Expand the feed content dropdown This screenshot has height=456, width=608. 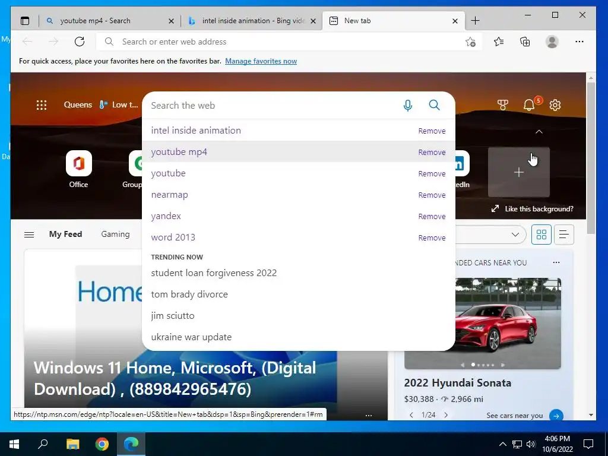click(515, 235)
